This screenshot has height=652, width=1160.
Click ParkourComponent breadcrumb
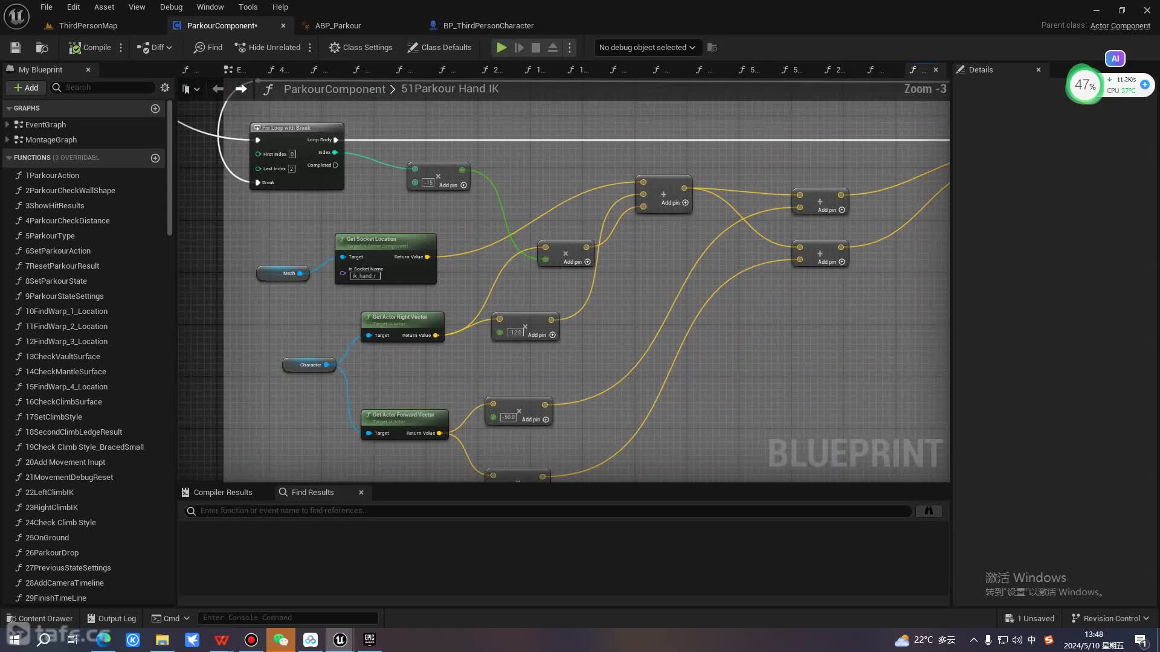click(x=334, y=89)
